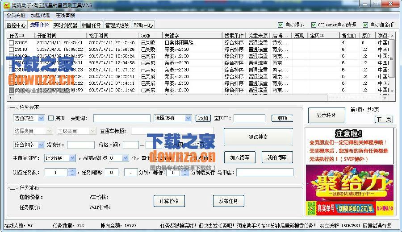Click the 测试搜索 button

pyautogui.click(x=258, y=137)
